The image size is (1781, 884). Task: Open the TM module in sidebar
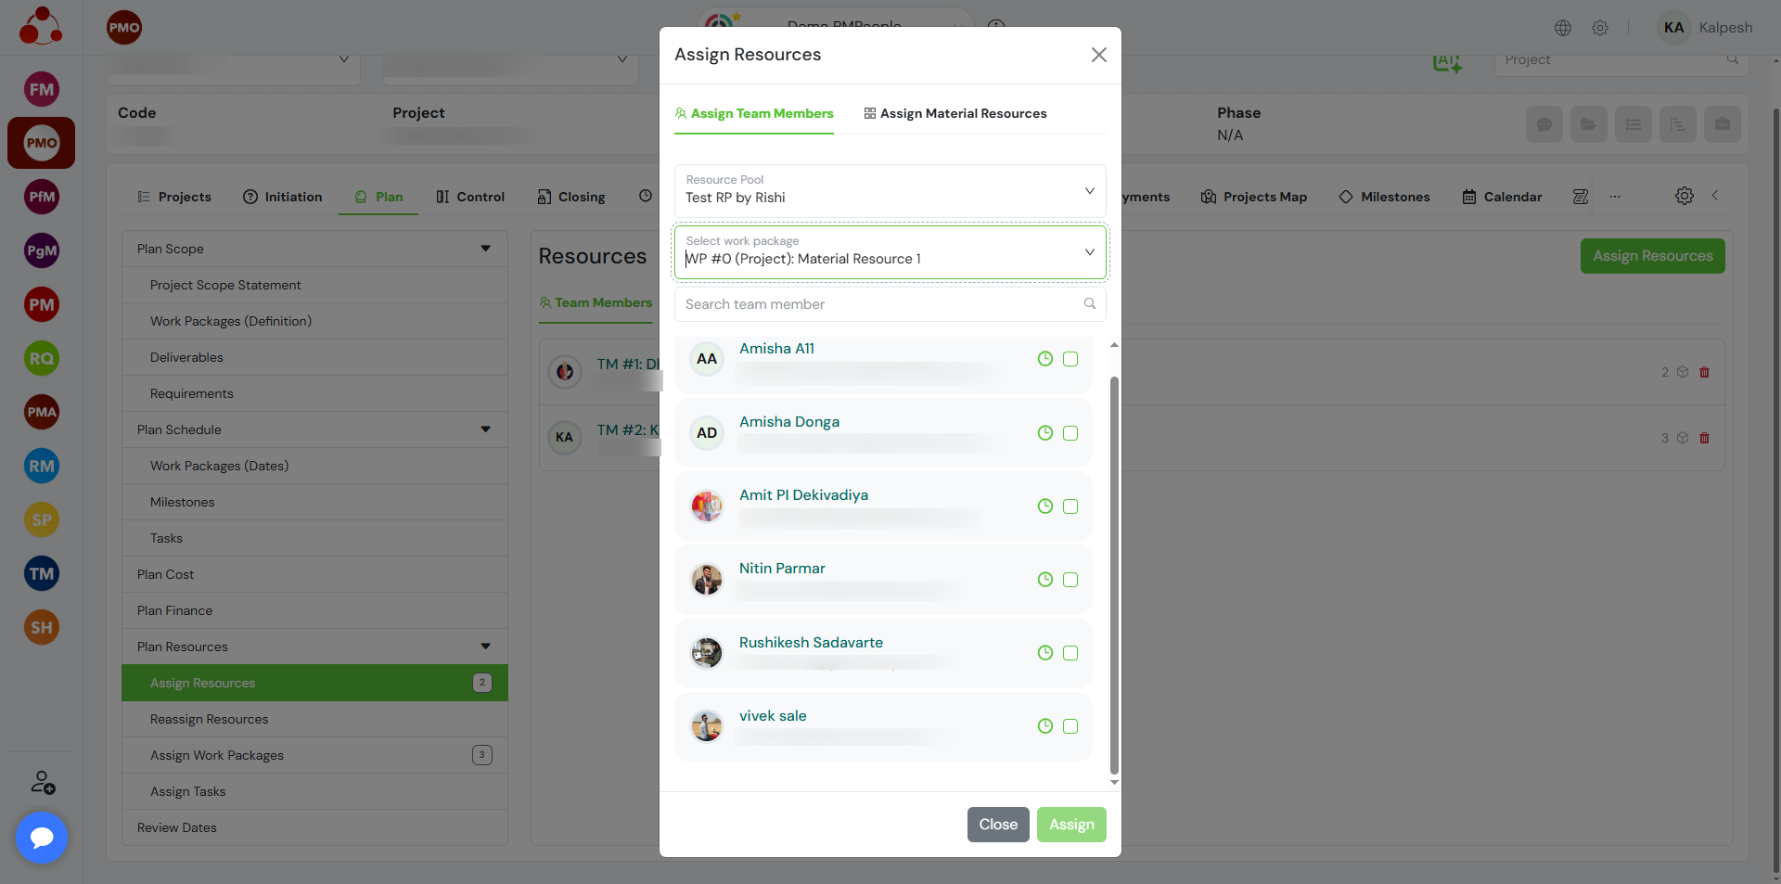(42, 573)
